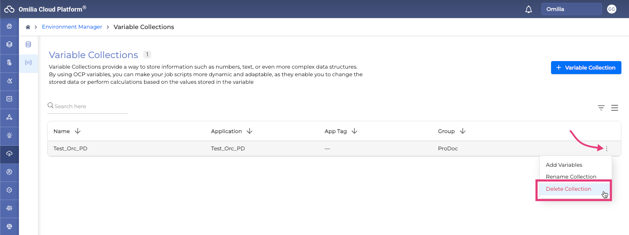629x235 pixels.
Task: Click the cloud icon in left sidebar
Action: point(9,154)
